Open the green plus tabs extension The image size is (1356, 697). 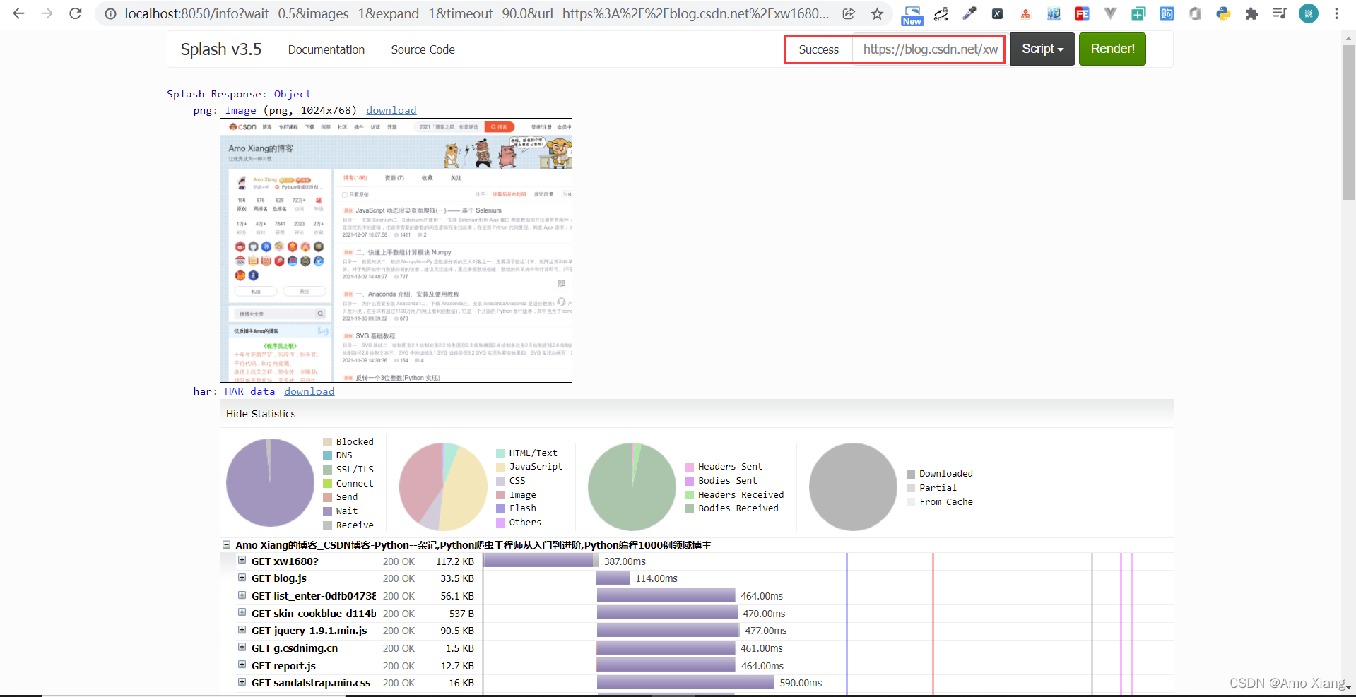click(1138, 13)
